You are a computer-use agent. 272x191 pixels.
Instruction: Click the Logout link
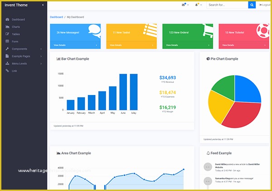(x=265, y=5)
